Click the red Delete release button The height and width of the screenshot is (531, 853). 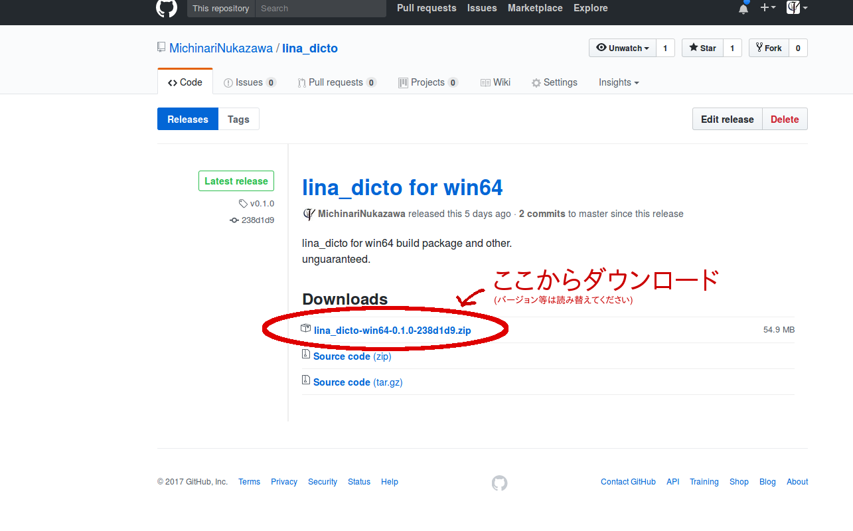pos(785,119)
